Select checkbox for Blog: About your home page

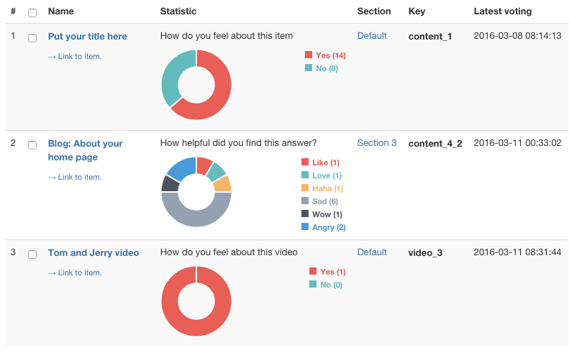click(32, 145)
